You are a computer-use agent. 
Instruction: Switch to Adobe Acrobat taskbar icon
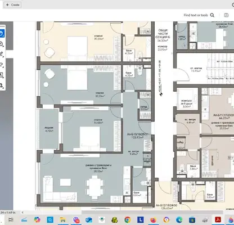[x=218, y=219]
